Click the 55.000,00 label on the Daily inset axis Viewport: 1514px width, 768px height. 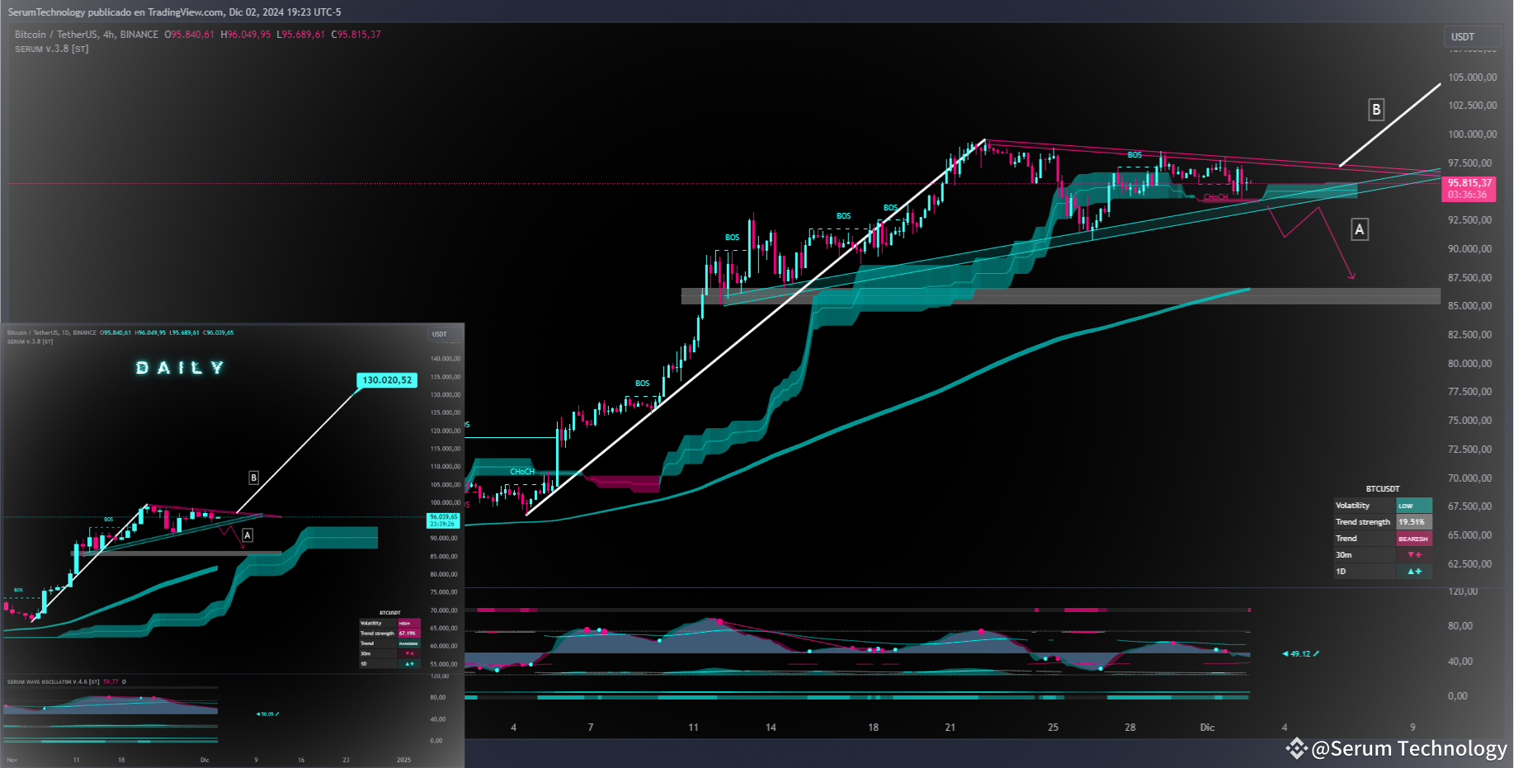[444, 664]
